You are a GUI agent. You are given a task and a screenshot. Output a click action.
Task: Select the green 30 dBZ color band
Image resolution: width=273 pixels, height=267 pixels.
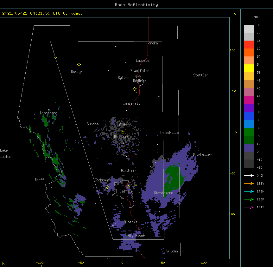(249, 132)
